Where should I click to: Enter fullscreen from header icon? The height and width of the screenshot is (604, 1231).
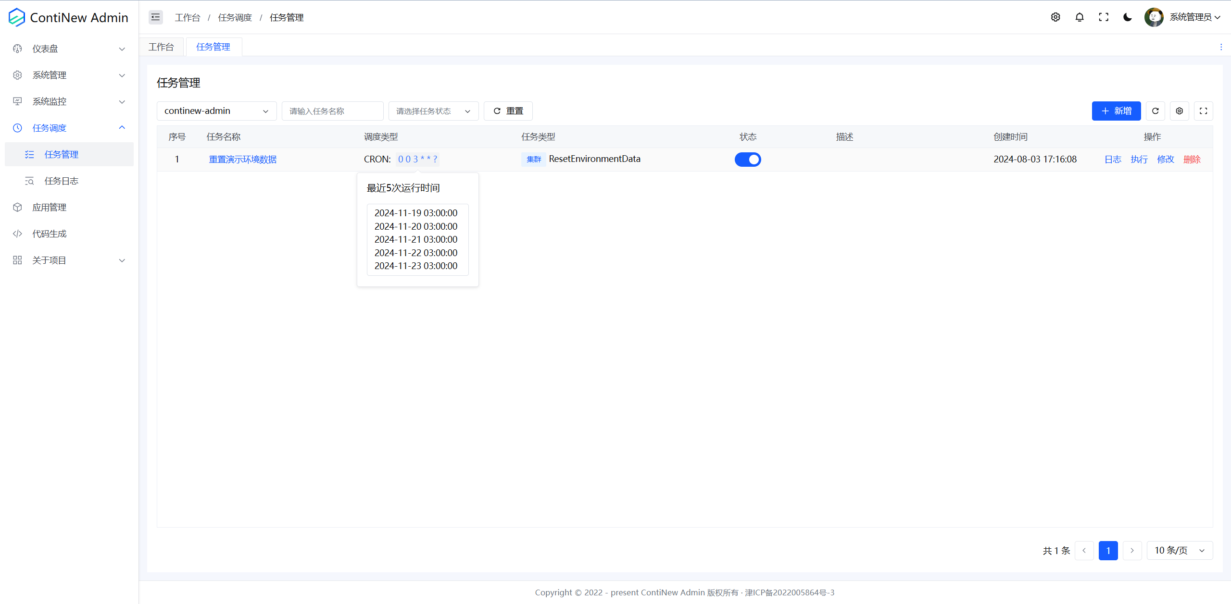pos(1104,17)
